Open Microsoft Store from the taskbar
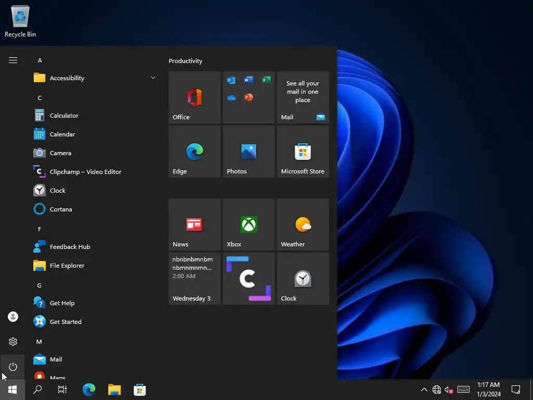533x400 pixels. click(x=139, y=390)
